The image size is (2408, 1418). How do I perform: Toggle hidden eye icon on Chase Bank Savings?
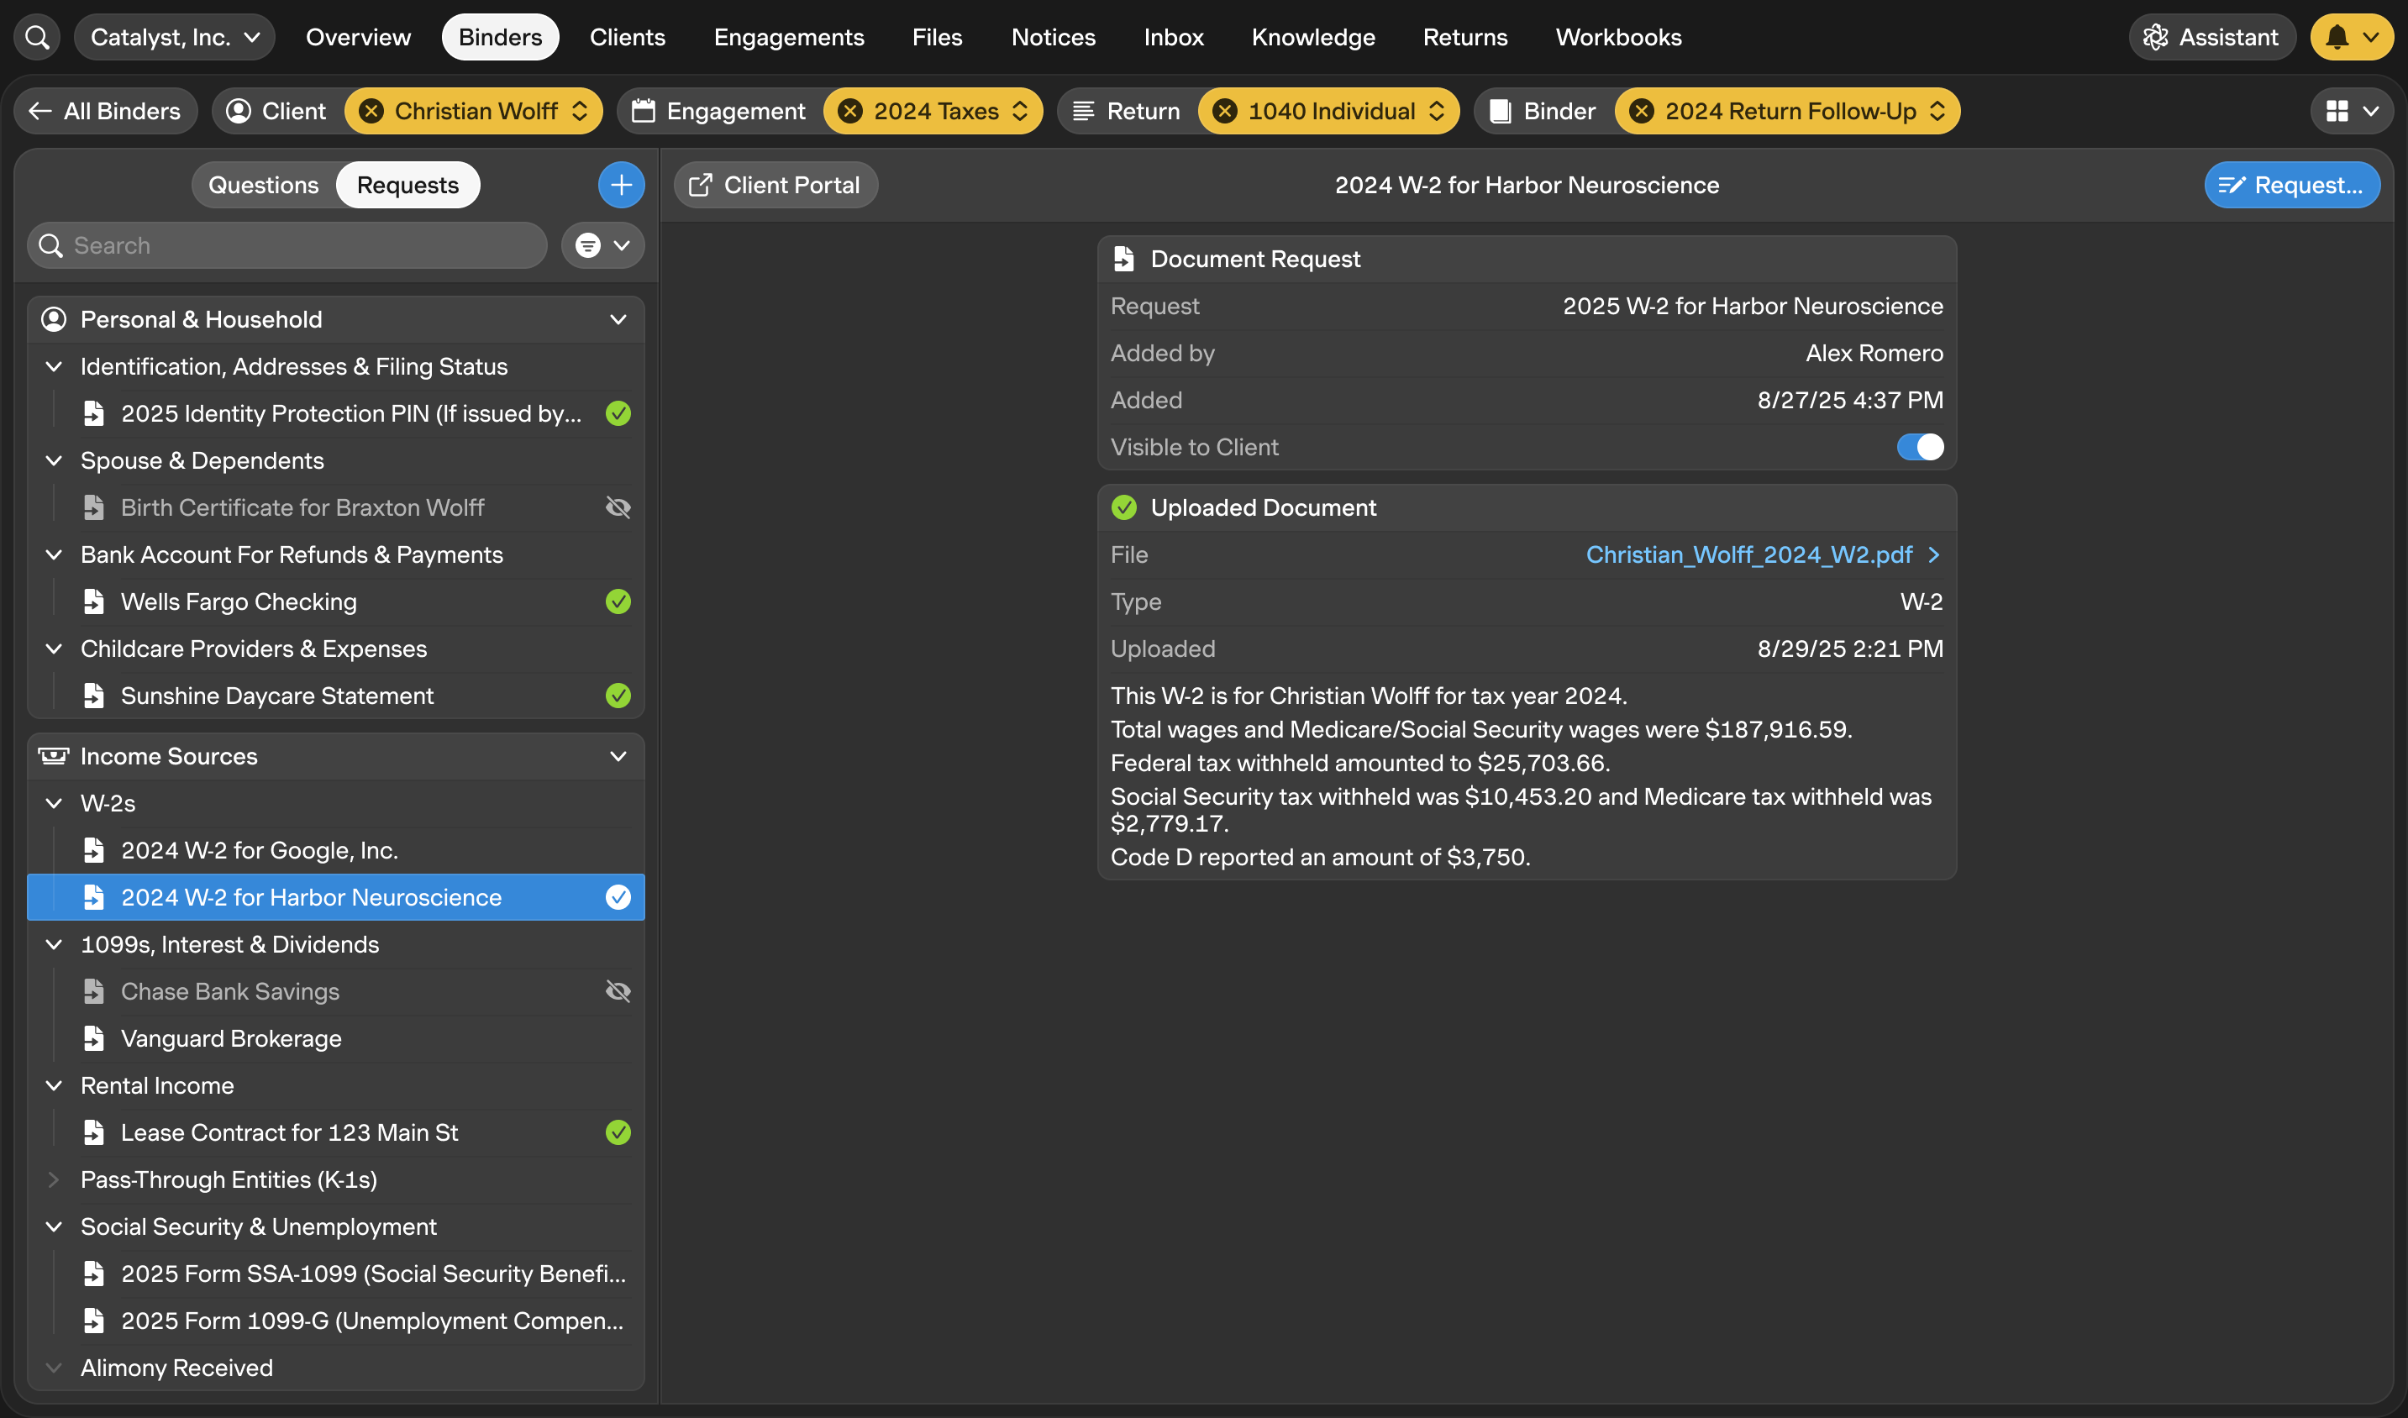pos(618,991)
